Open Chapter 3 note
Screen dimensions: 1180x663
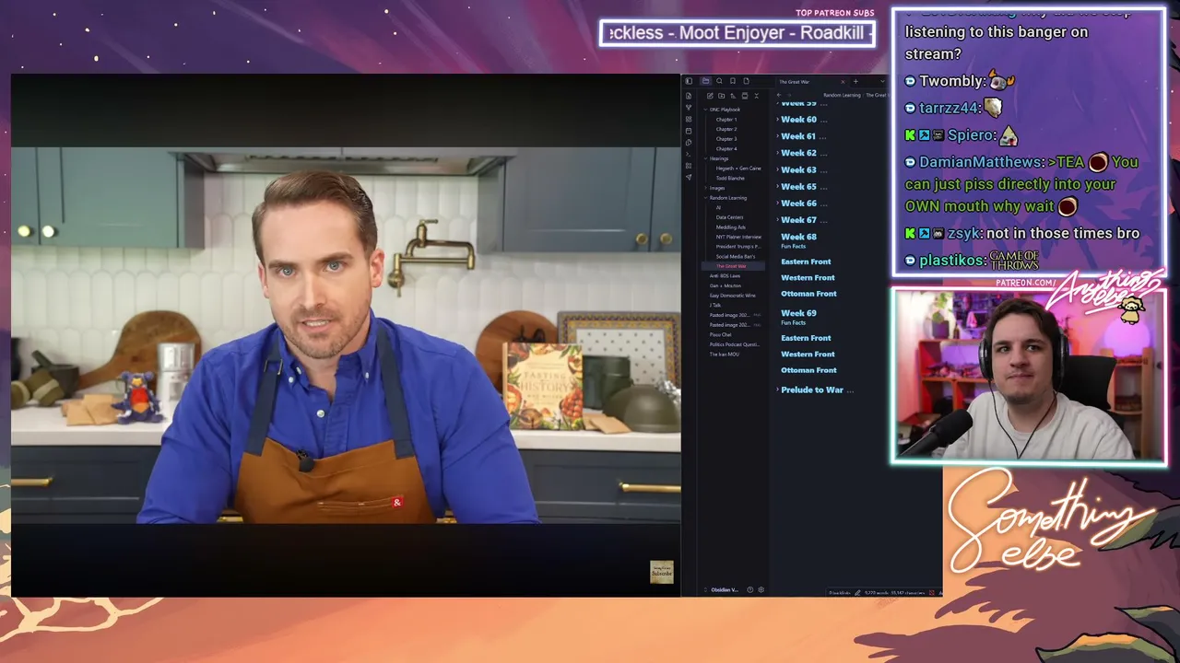pyautogui.click(x=726, y=139)
